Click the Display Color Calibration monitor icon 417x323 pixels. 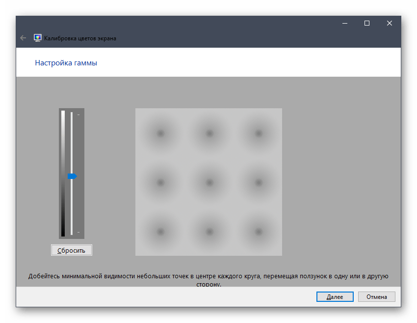pos(37,38)
